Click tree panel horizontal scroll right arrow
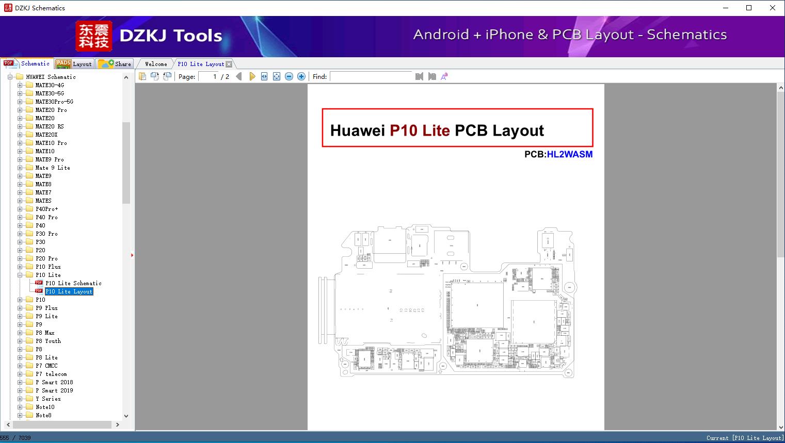This screenshot has height=443, width=785. tap(118, 425)
